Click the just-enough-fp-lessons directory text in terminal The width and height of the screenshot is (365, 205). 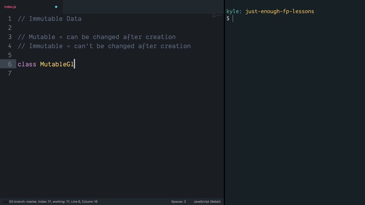click(x=279, y=11)
